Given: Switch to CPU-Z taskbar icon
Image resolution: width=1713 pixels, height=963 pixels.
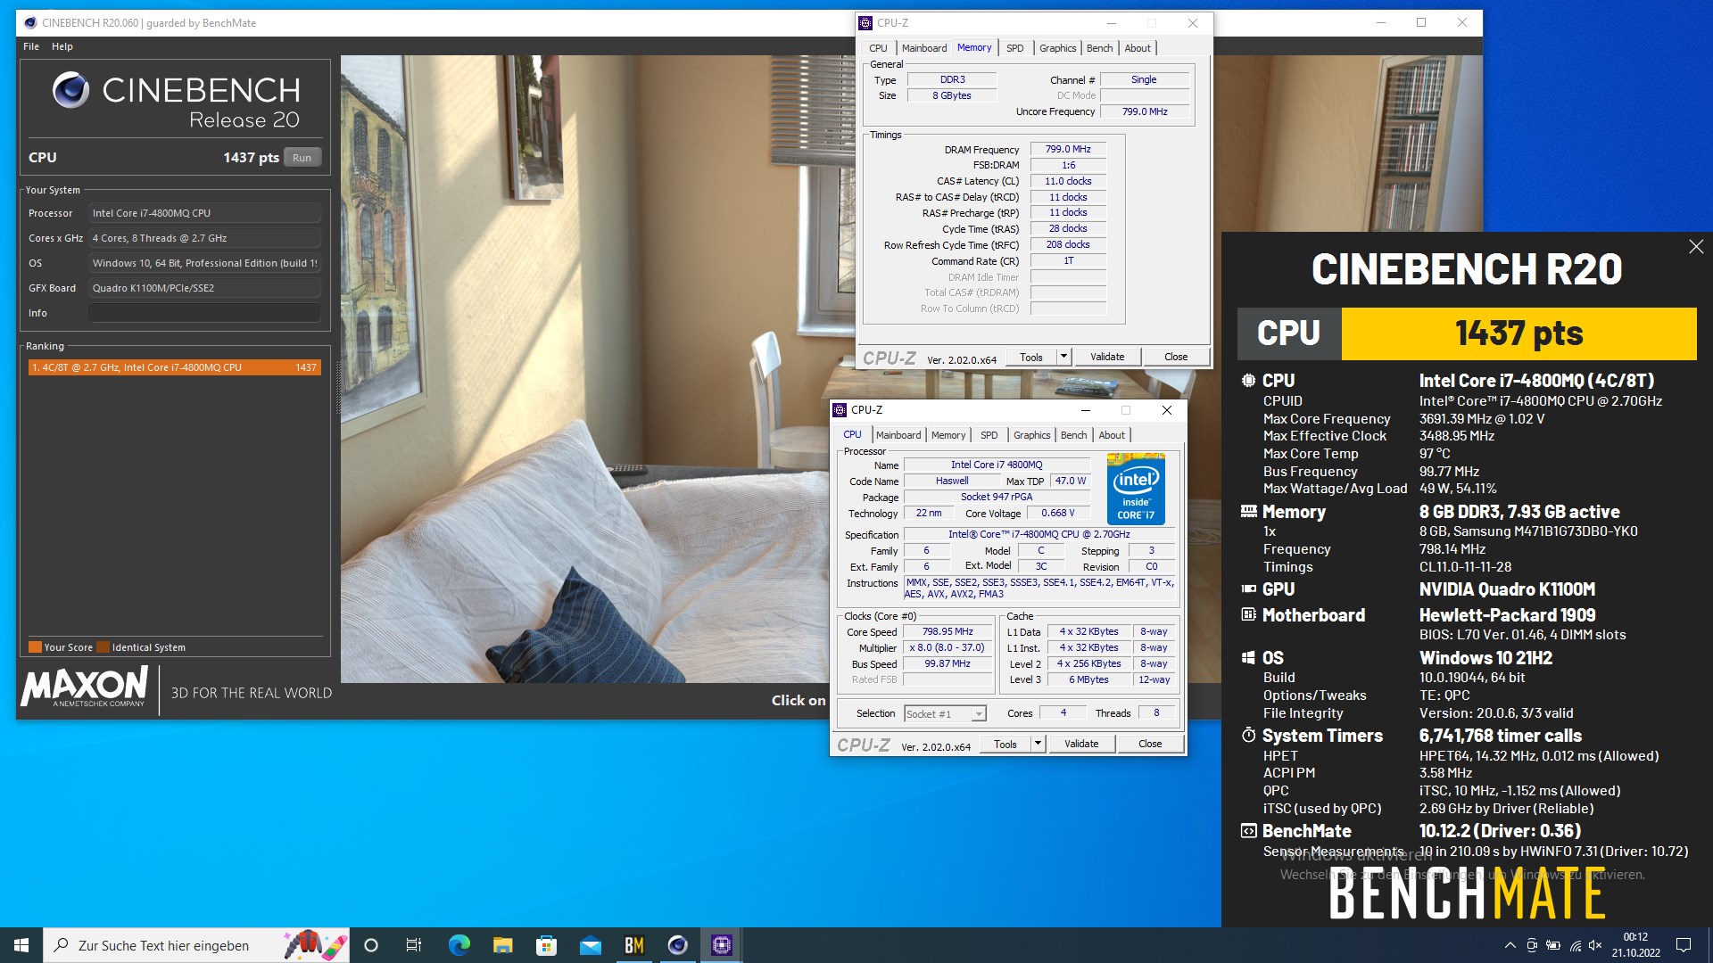Looking at the screenshot, I should [x=722, y=945].
